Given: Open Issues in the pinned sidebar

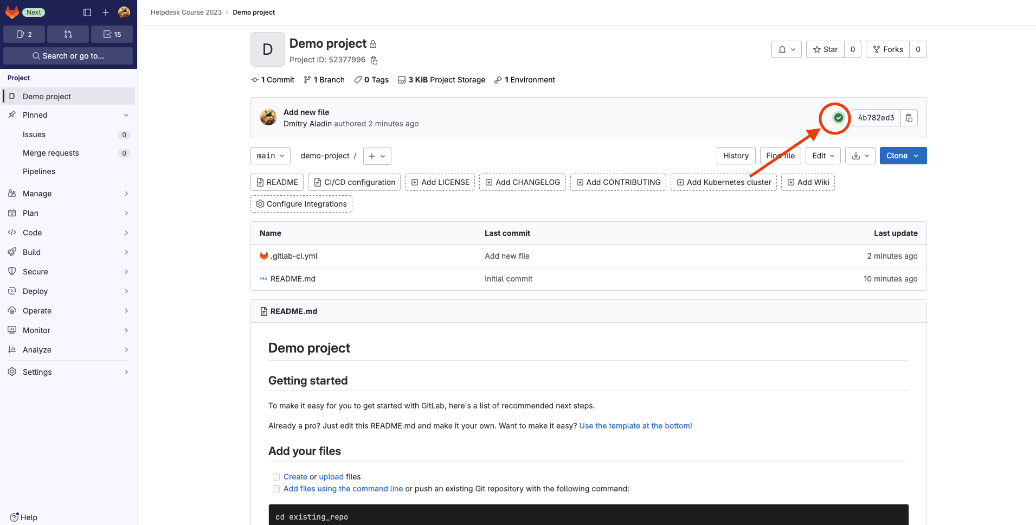Looking at the screenshot, I should 34,135.
